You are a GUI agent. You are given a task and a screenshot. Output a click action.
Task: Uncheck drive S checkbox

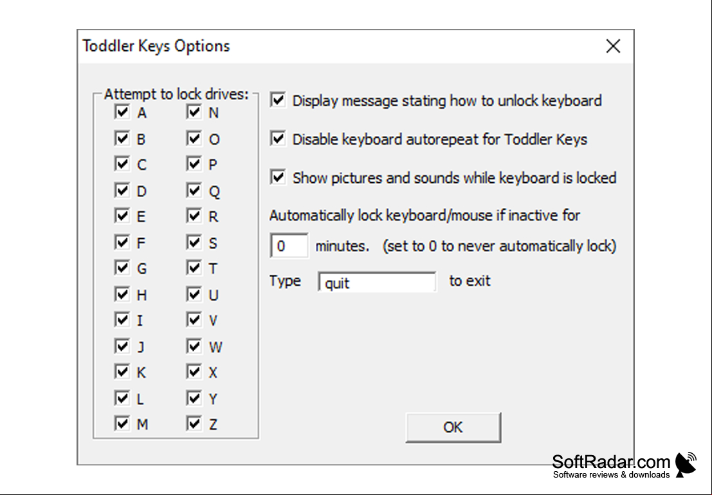194,242
